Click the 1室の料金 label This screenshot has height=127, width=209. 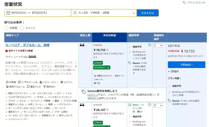pos(174,46)
